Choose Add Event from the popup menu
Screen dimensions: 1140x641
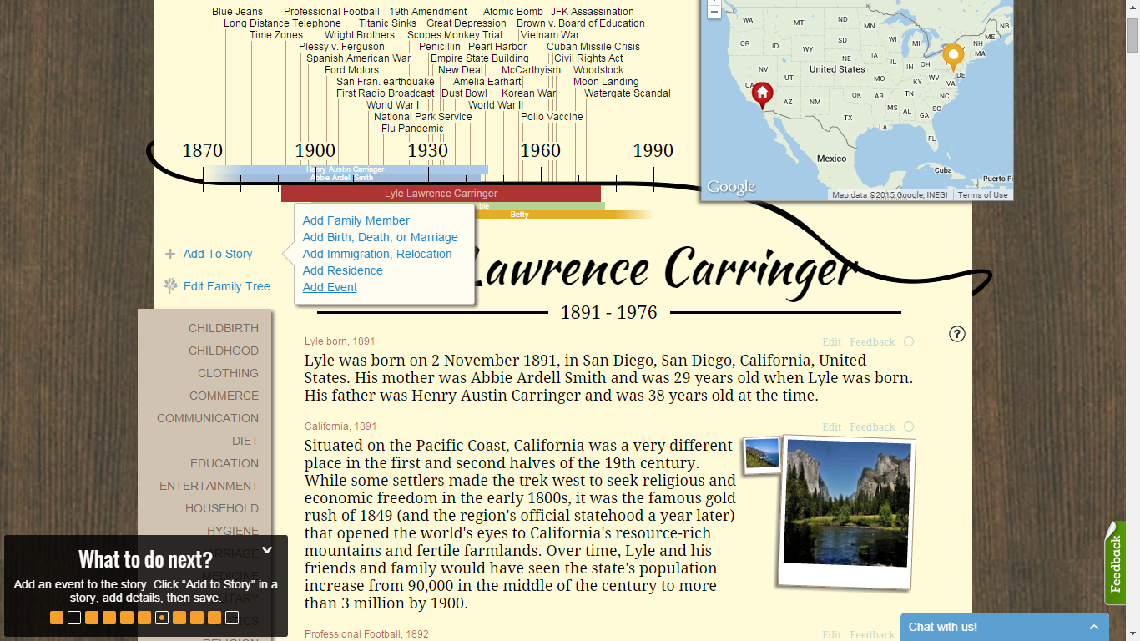coord(330,287)
